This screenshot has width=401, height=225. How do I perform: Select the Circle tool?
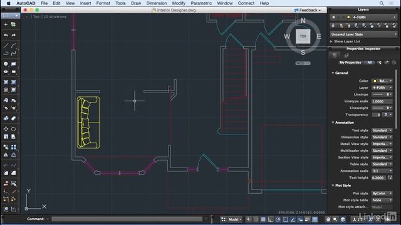coord(6,64)
